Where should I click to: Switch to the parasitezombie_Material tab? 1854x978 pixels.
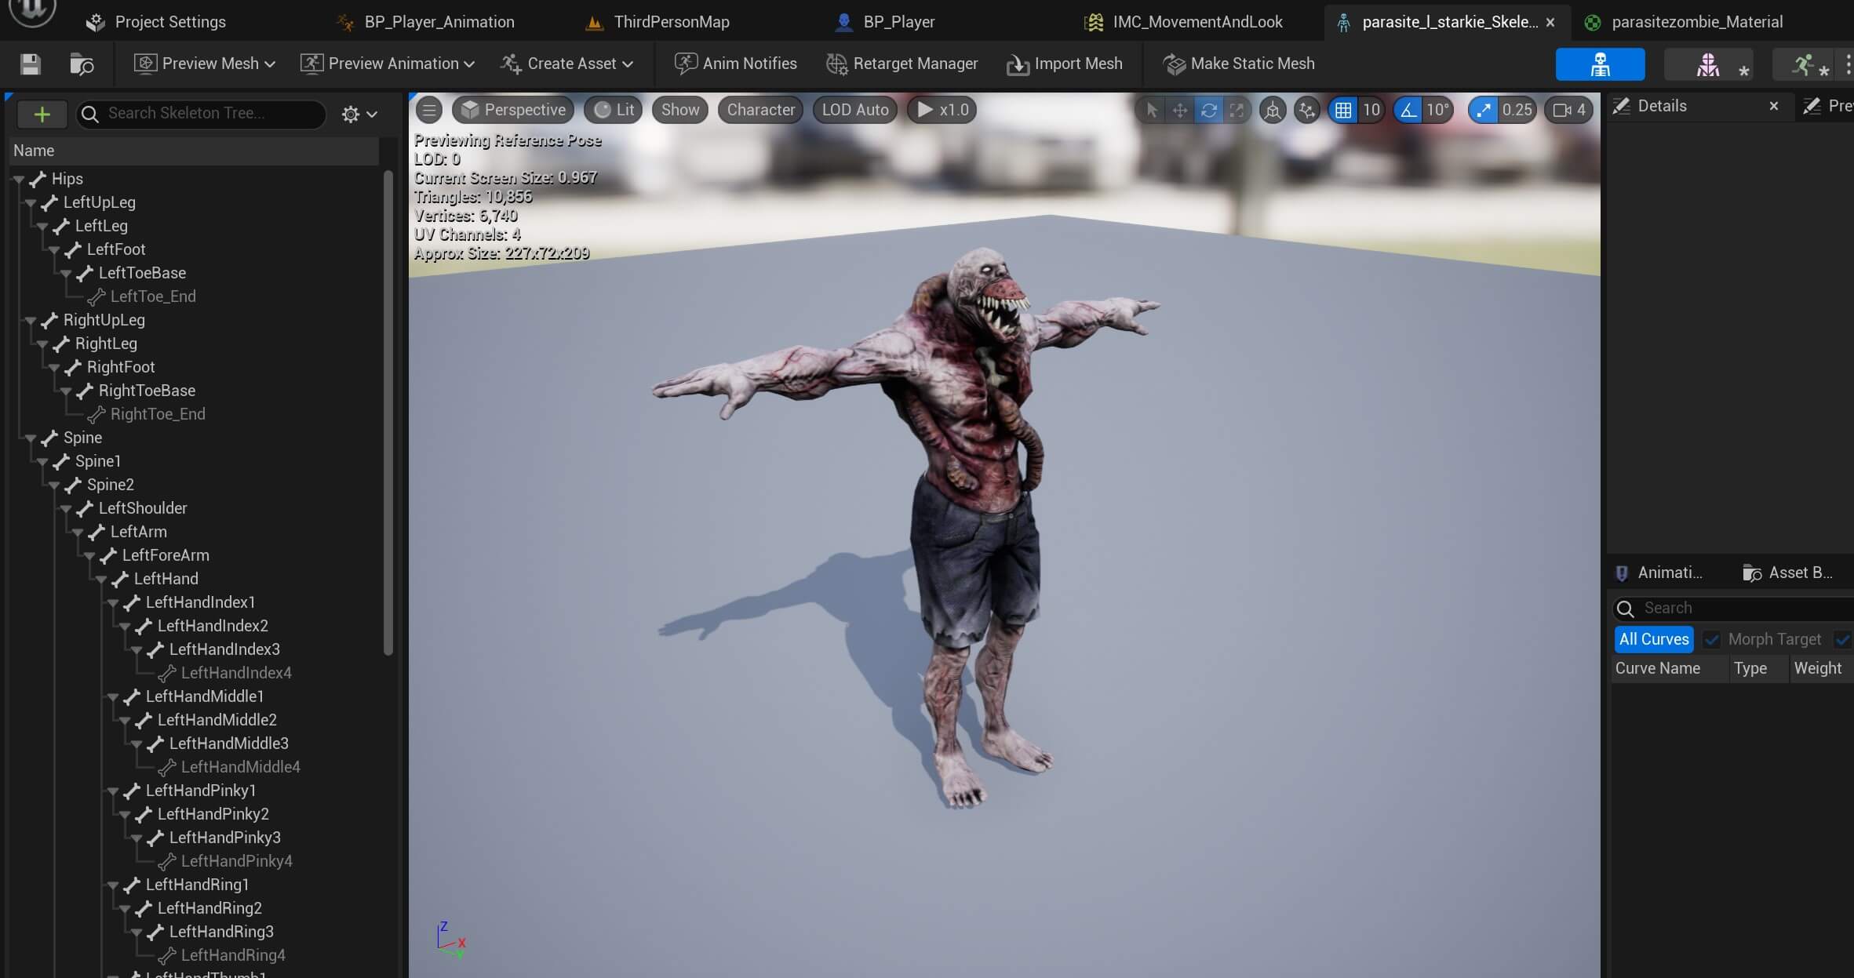pos(1684,22)
